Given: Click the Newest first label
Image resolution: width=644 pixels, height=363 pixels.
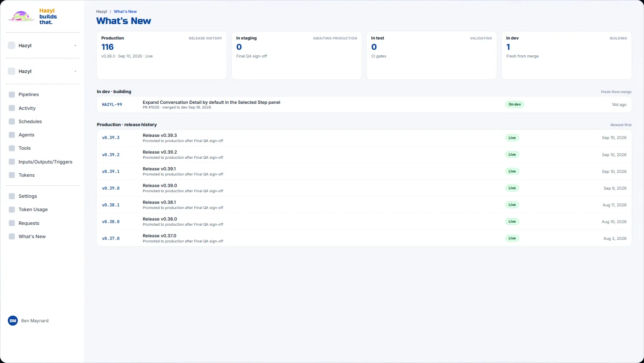Looking at the screenshot, I should tap(621, 125).
